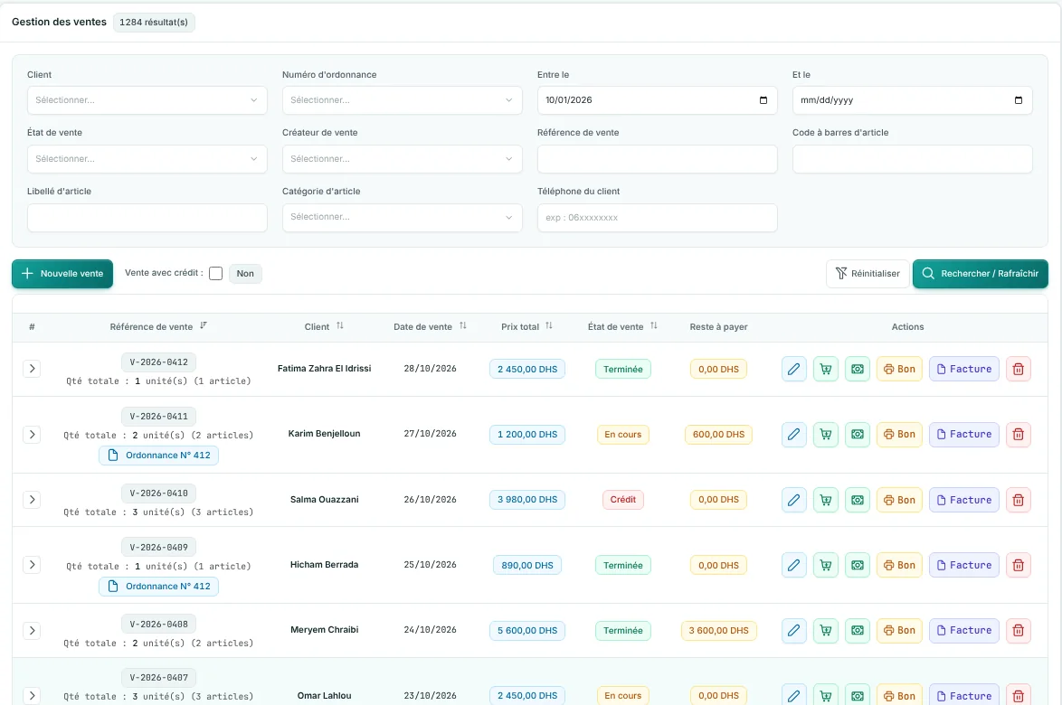Open the Client filter dropdown
Screen dimensions: 1062x705
[x=147, y=100]
